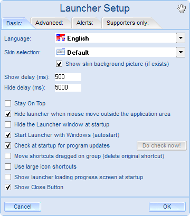The image size is (190, 216).
Task: Click the Hide delay input field
Action: 68,87
